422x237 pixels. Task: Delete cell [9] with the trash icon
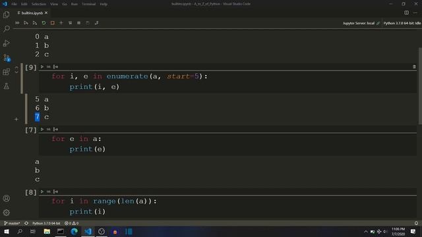click(414, 66)
